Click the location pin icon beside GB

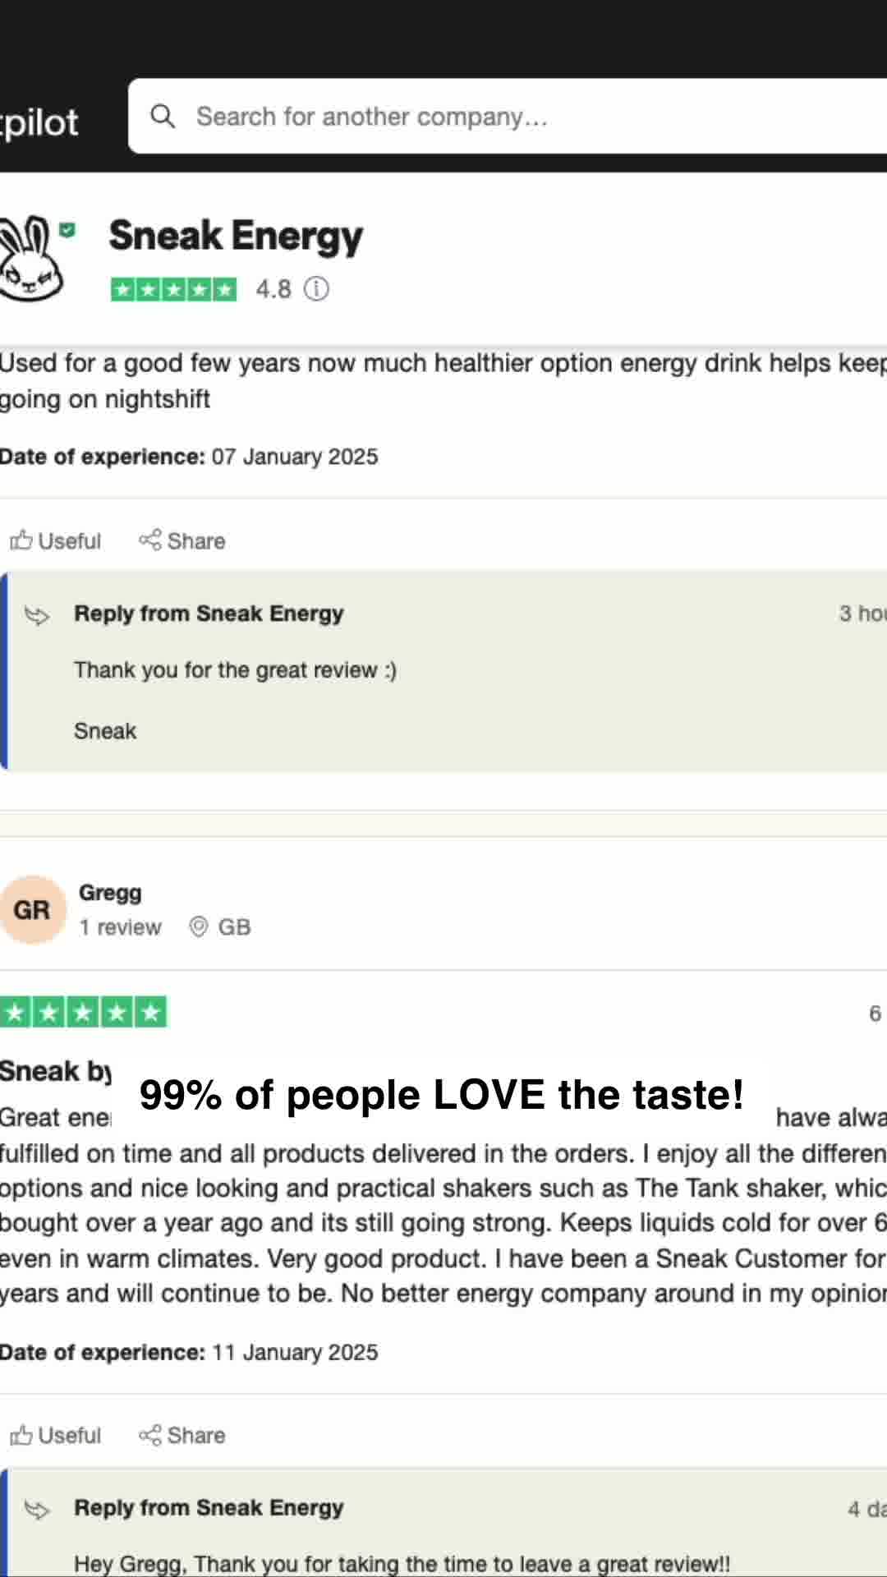(x=198, y=927)
